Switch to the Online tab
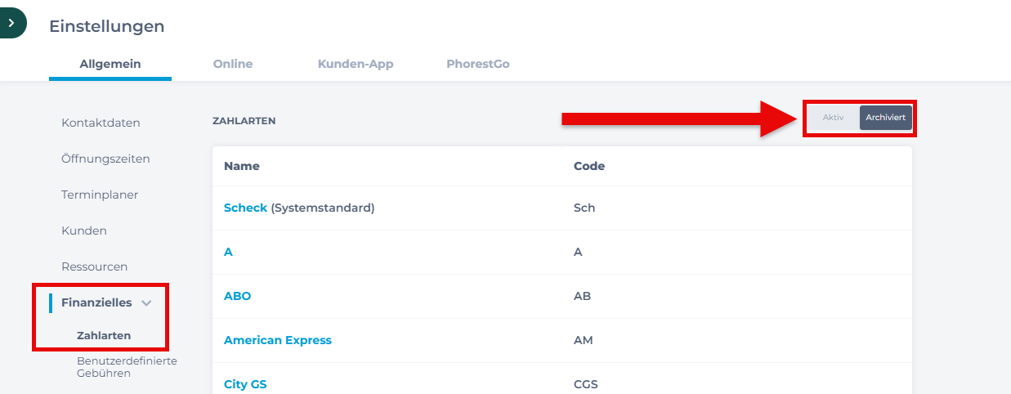The image size is (1011, 394). pos(233,64)
